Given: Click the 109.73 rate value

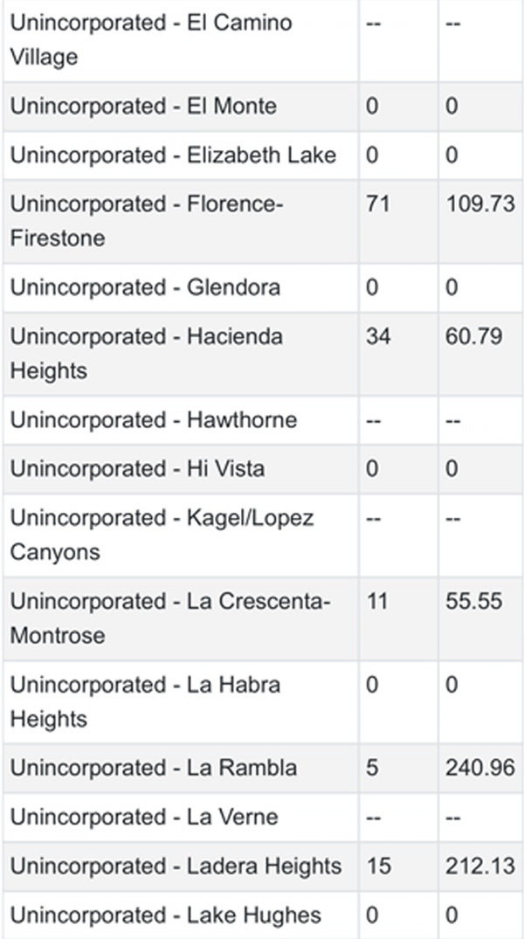Looking at the screenshot, I should 479,204.
